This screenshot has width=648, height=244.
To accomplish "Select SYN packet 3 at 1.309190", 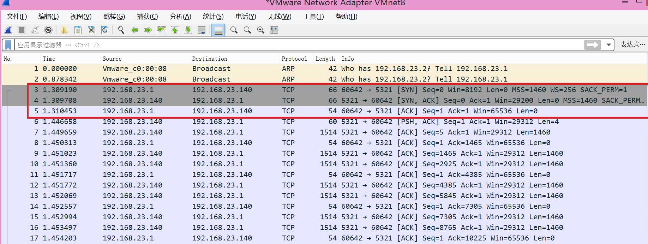I will click(x=324, y=90).
